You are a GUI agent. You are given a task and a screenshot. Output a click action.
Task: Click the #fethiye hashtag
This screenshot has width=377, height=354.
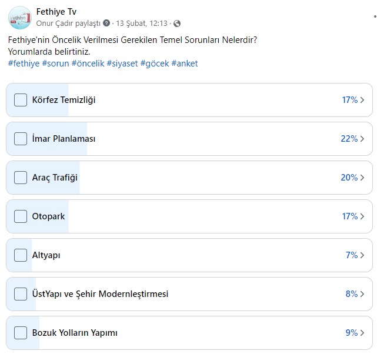24,63
